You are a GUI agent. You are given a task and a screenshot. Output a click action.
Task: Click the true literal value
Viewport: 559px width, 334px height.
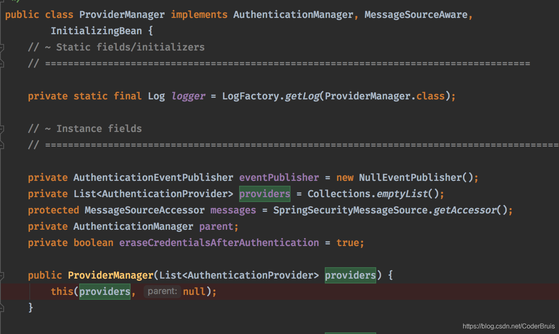point(348,243)
